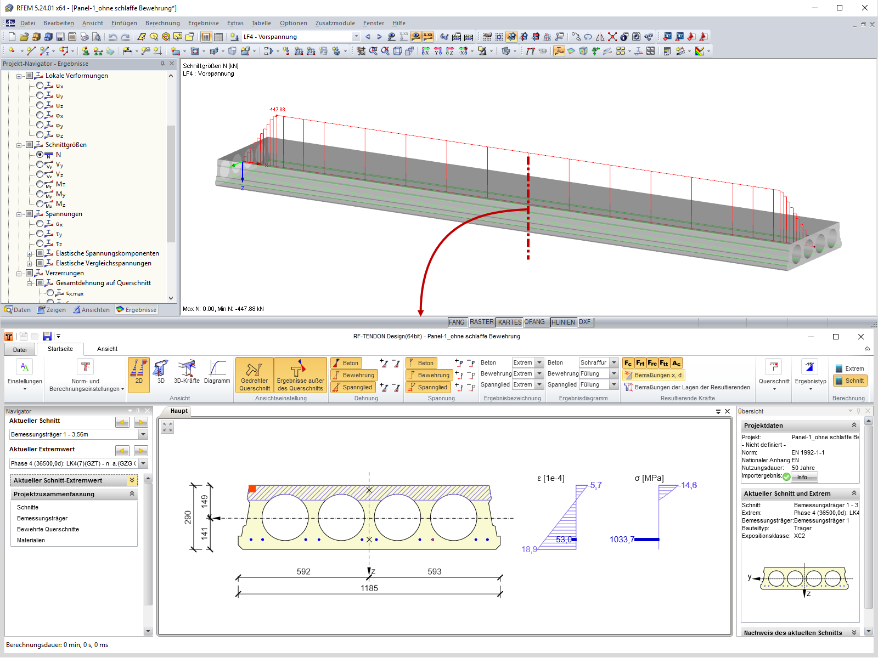Select Bewehrte Querschnitte in Projektzusammenfassung
878x658 pixels.
tap(48, 529)
